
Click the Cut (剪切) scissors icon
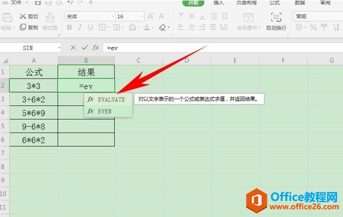pyautogui.click(x=23, y=16)
